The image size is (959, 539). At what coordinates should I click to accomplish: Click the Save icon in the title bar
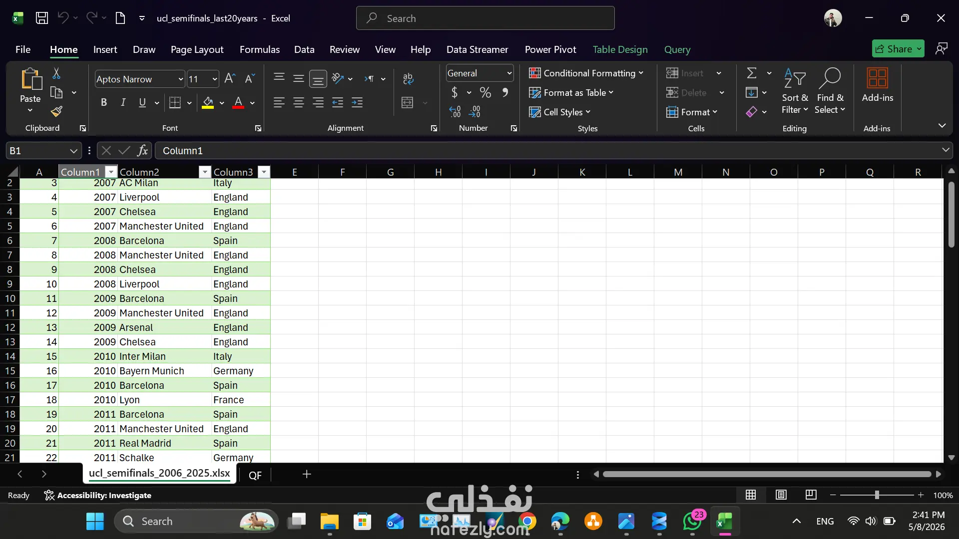pos(42,18)
